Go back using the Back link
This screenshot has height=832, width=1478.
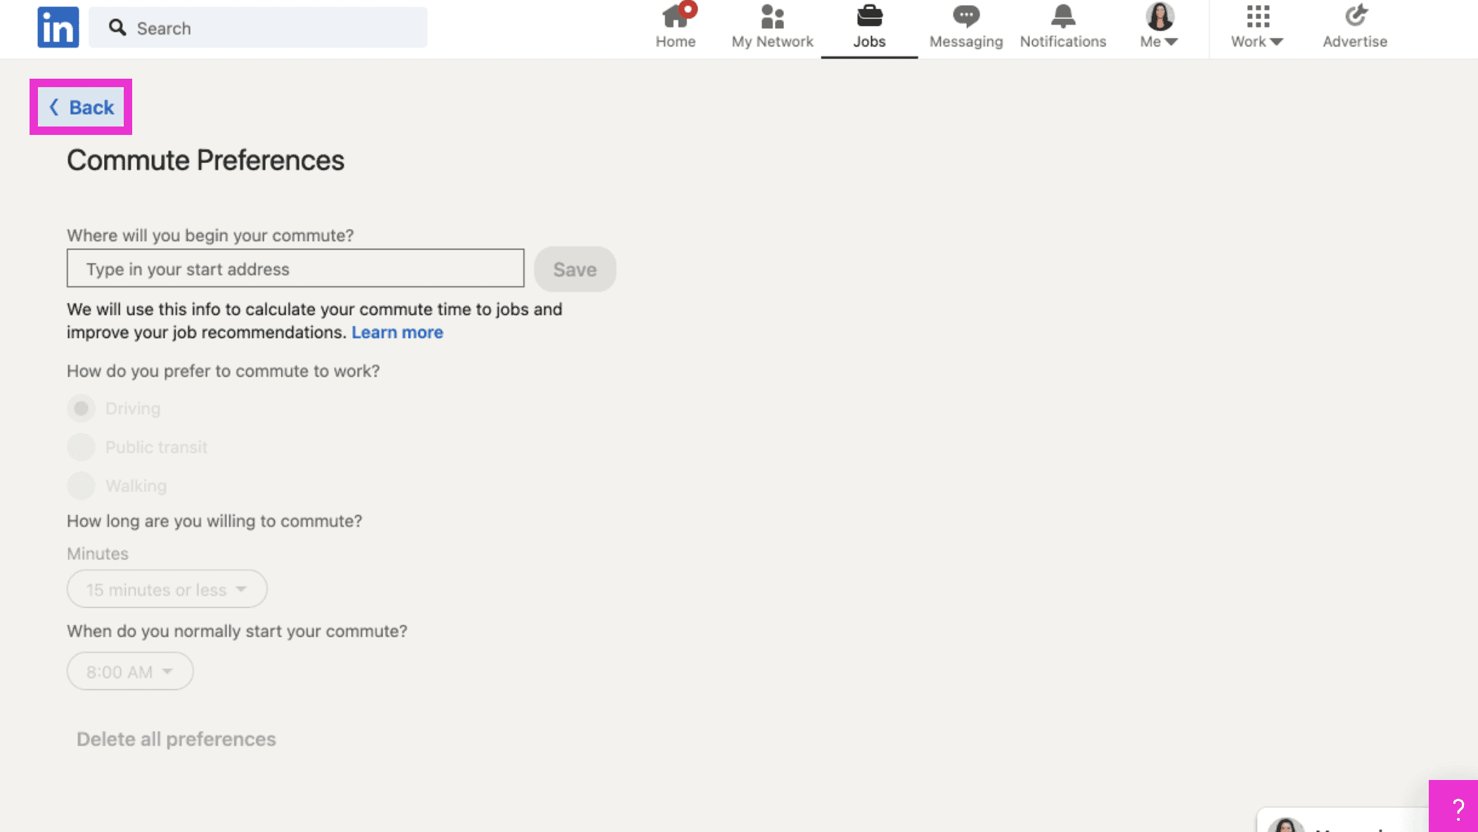click(x=82, y=107)
